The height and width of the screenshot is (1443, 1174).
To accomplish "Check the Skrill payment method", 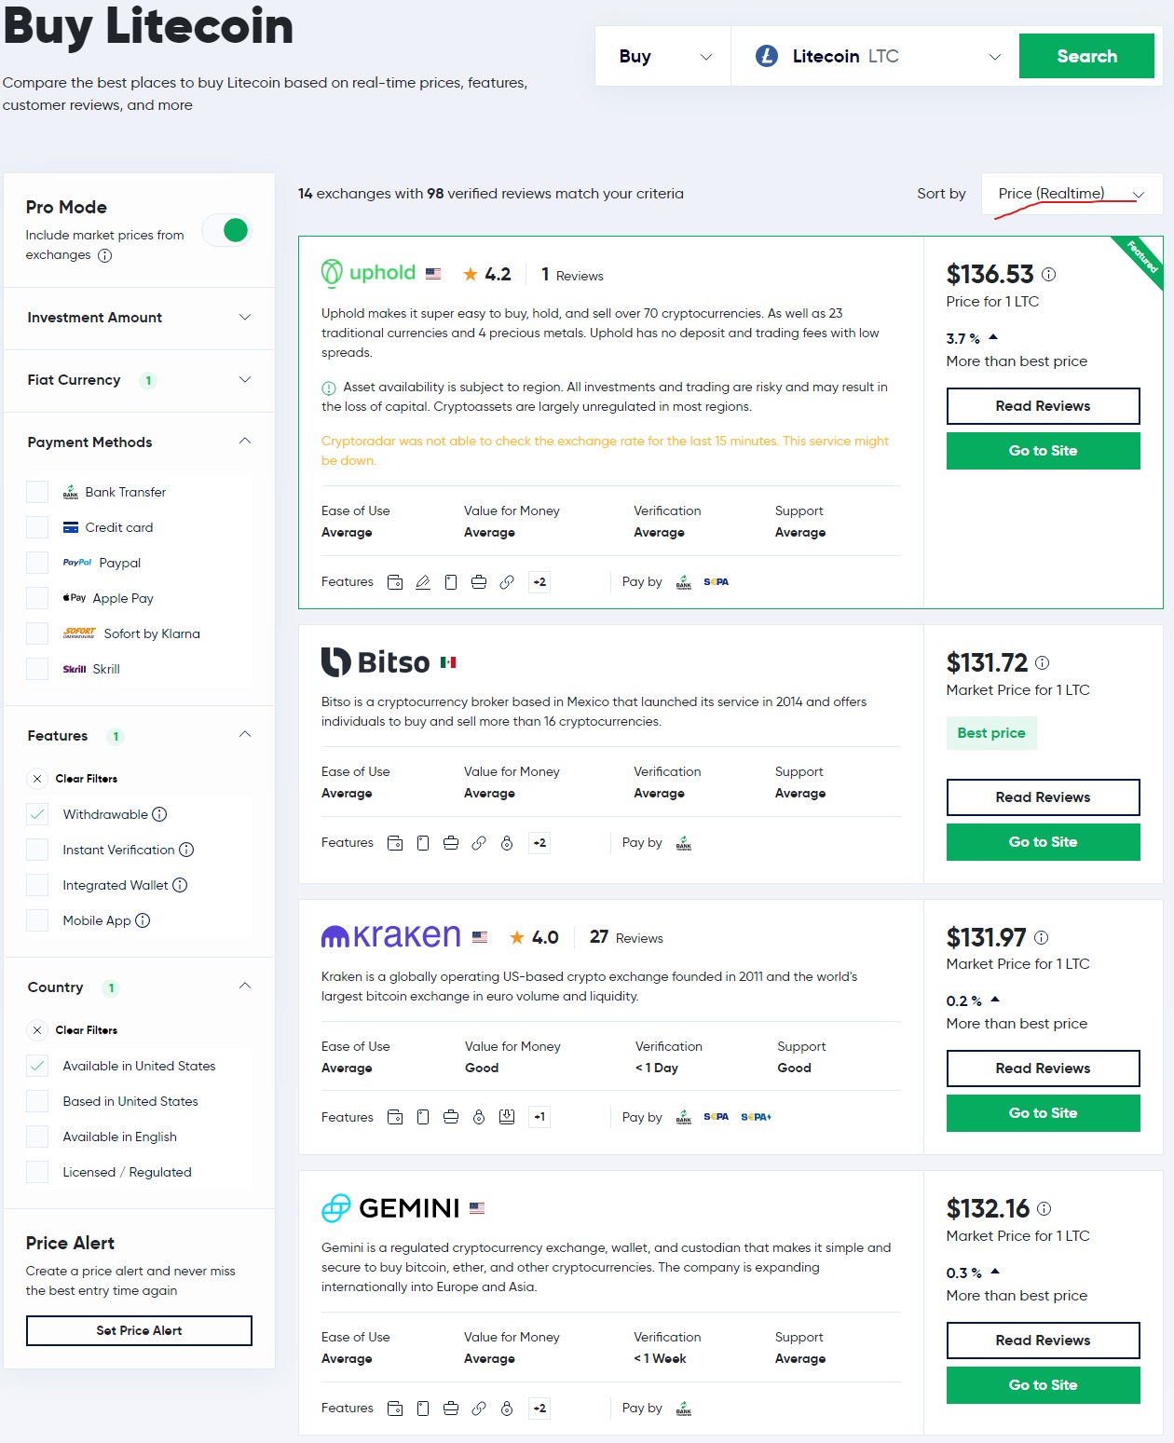I will pyautogui.click(x=37, y=669).
